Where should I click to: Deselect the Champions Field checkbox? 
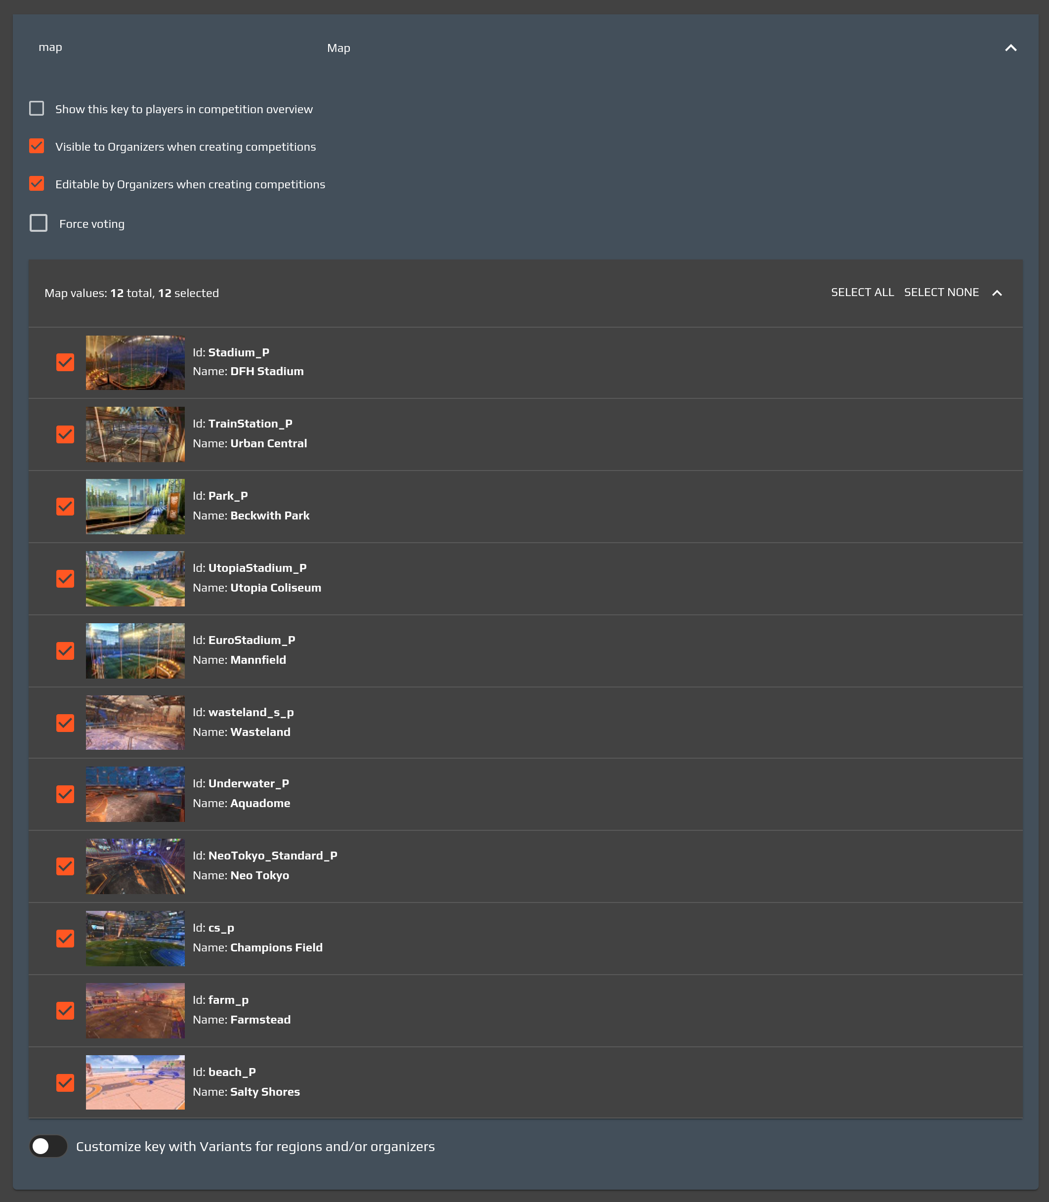coord(65,938)
